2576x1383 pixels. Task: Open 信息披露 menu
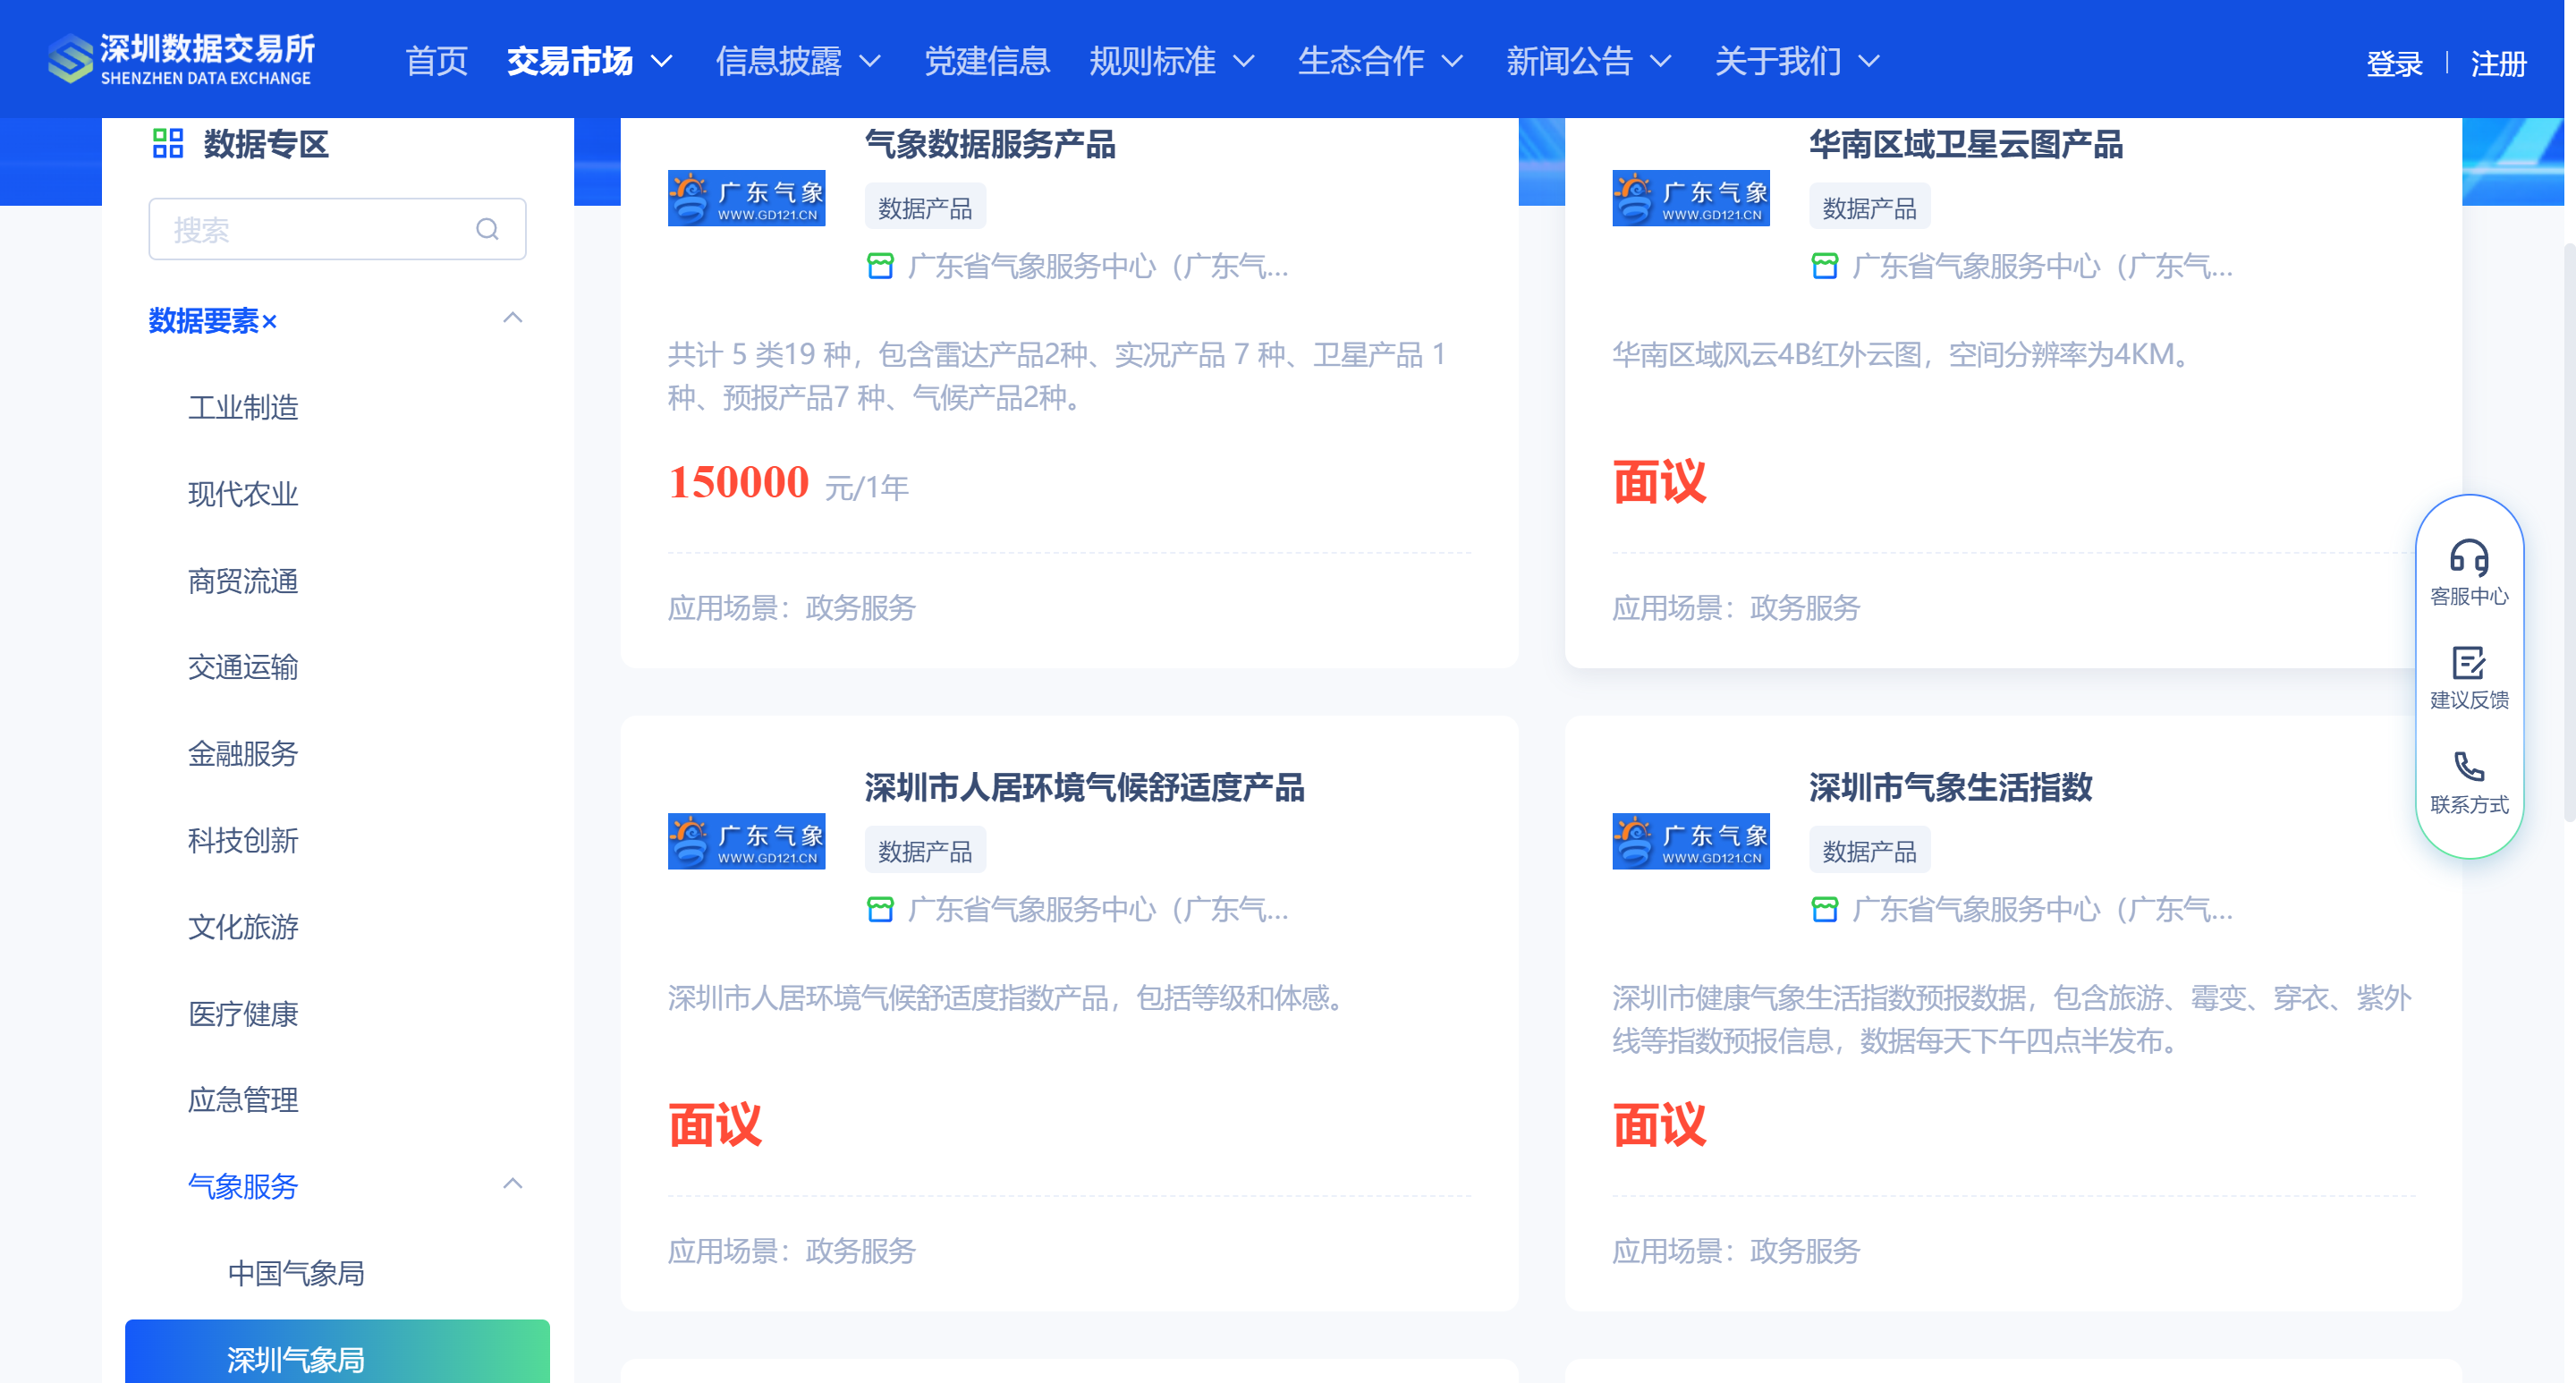click(x=778, y=62)
